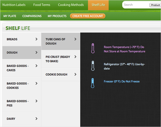Click the white refrigerator thermometer icon
This screenshot has width=161, height=127.
click(x=93, y=66)
